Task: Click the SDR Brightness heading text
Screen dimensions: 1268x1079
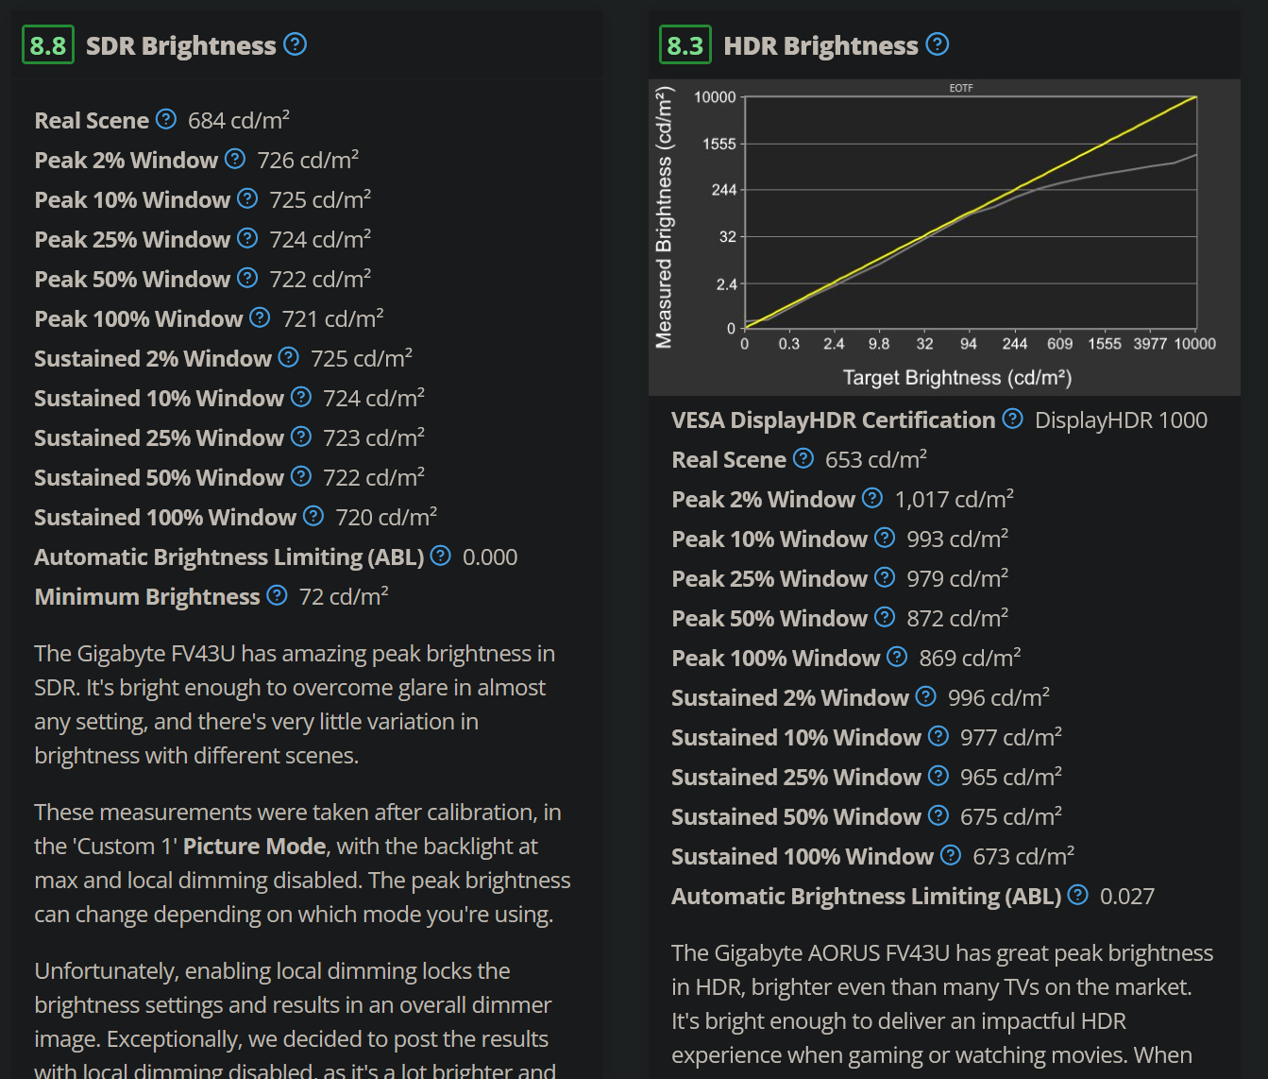Action: coord(180,45)
